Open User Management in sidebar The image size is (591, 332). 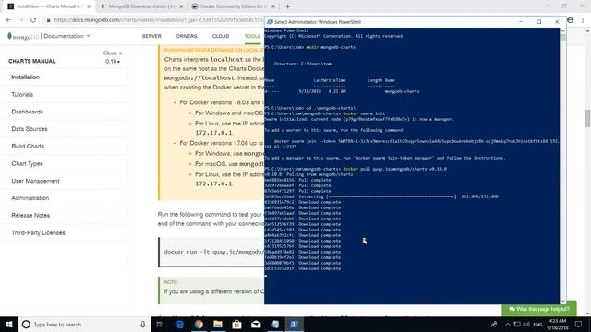pos(35,181)
